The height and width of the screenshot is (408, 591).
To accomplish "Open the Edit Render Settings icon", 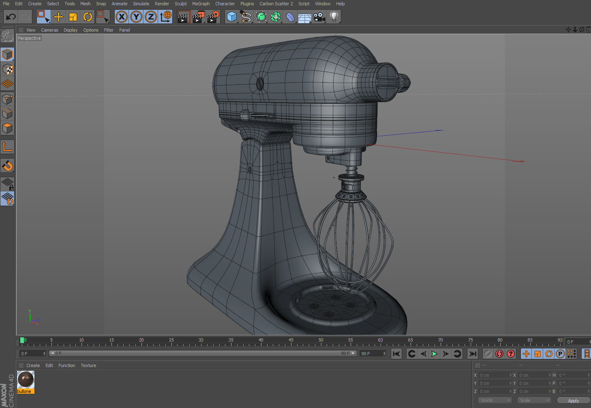I will click(213, 17).
